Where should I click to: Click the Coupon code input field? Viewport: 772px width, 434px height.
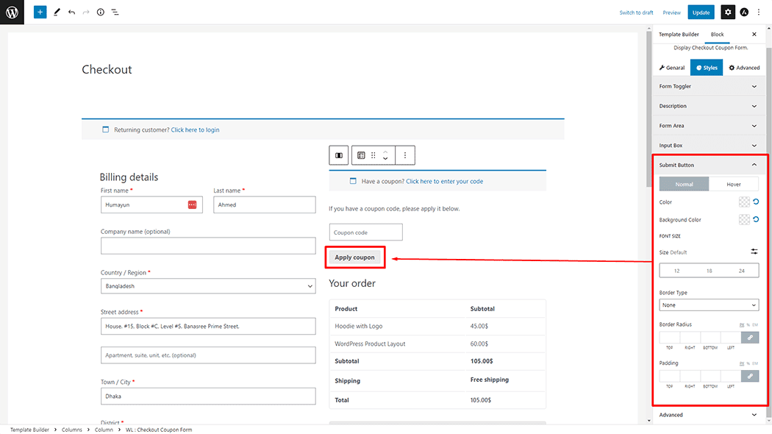365,232
